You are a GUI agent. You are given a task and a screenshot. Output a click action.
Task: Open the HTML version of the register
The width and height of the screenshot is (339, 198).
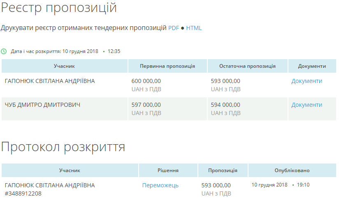194,28
